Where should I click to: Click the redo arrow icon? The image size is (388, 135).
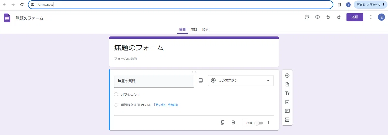point(339,17)
